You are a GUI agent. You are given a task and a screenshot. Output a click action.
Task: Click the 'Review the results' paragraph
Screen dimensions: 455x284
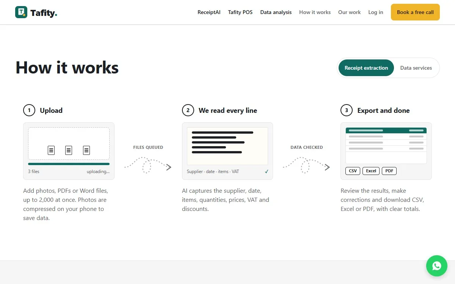tap(382, 200)
